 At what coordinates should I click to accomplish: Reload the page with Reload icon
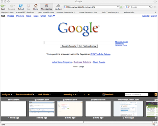point(21,6)
